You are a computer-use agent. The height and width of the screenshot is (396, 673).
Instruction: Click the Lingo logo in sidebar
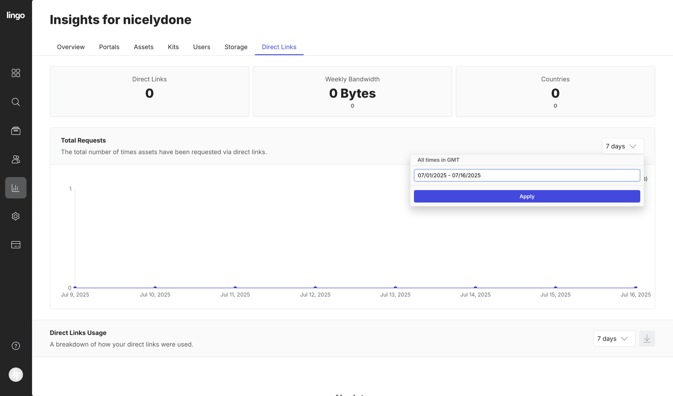16,15
